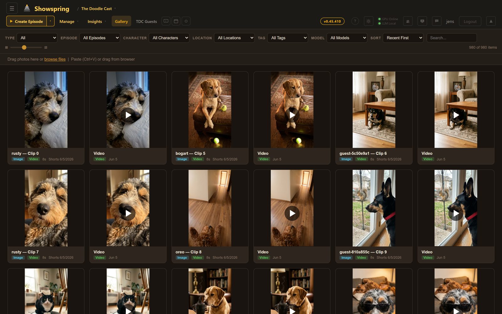
Task: Click the LLM Local status indicator
Action: coord(387,23)
